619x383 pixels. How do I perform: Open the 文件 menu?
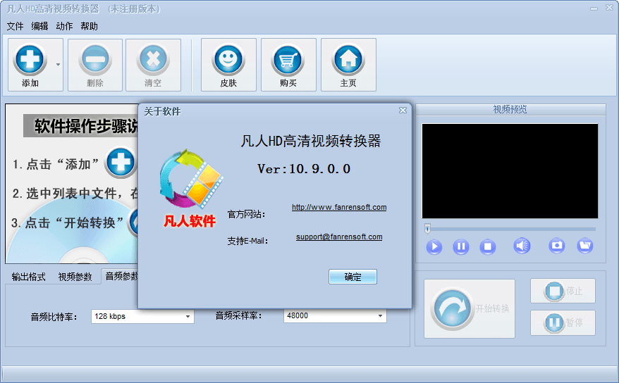16,27
